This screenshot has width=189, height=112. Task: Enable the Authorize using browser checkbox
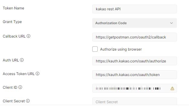point(95,49)
